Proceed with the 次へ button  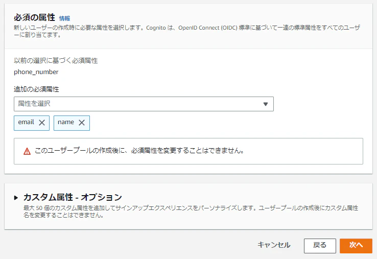(356, 246)
